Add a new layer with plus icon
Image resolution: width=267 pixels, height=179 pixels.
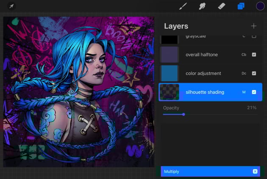click(x=253, y=26)
